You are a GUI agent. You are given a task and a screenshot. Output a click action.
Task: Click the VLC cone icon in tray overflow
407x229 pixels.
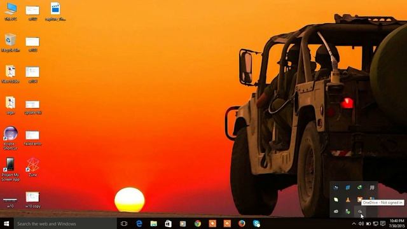tap(348, 200)
